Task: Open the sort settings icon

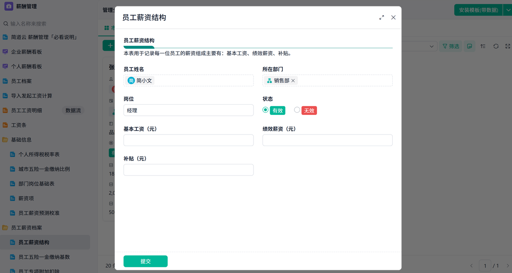Action: coord(483,46)
